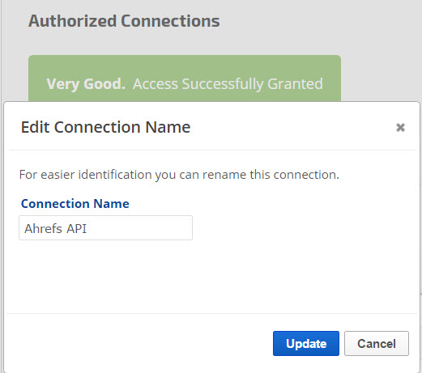Click the empty right end of name field
Screen dimensions: 422x373
162,228
